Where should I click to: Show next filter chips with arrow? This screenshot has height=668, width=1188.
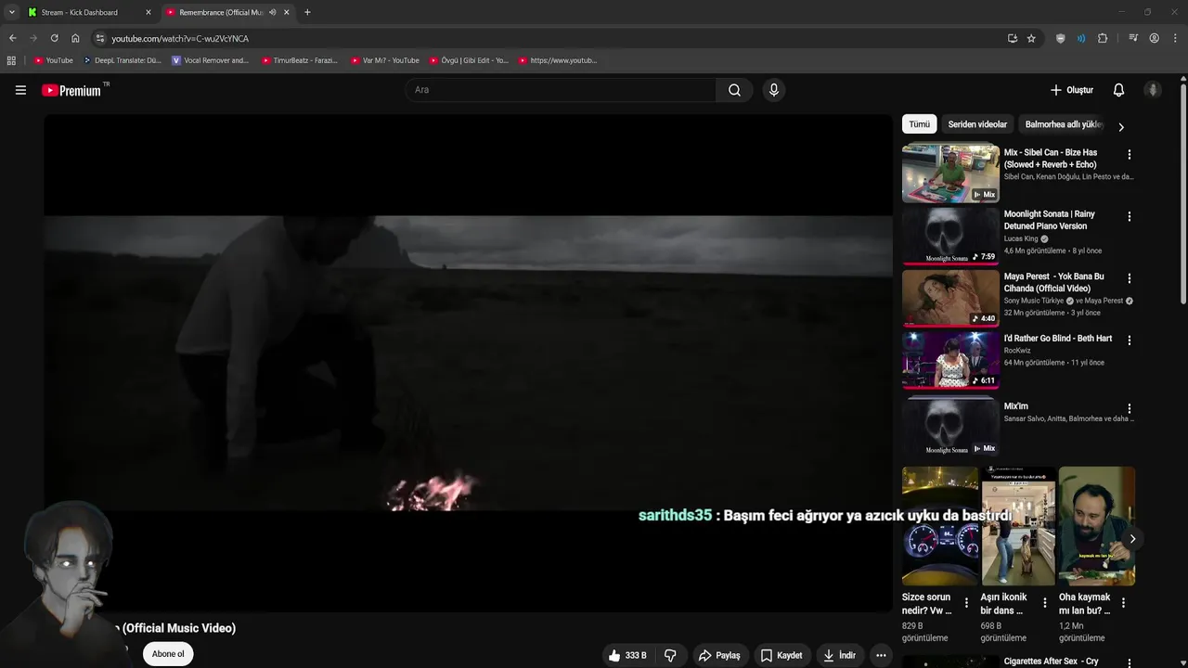tap(1120, 126)
